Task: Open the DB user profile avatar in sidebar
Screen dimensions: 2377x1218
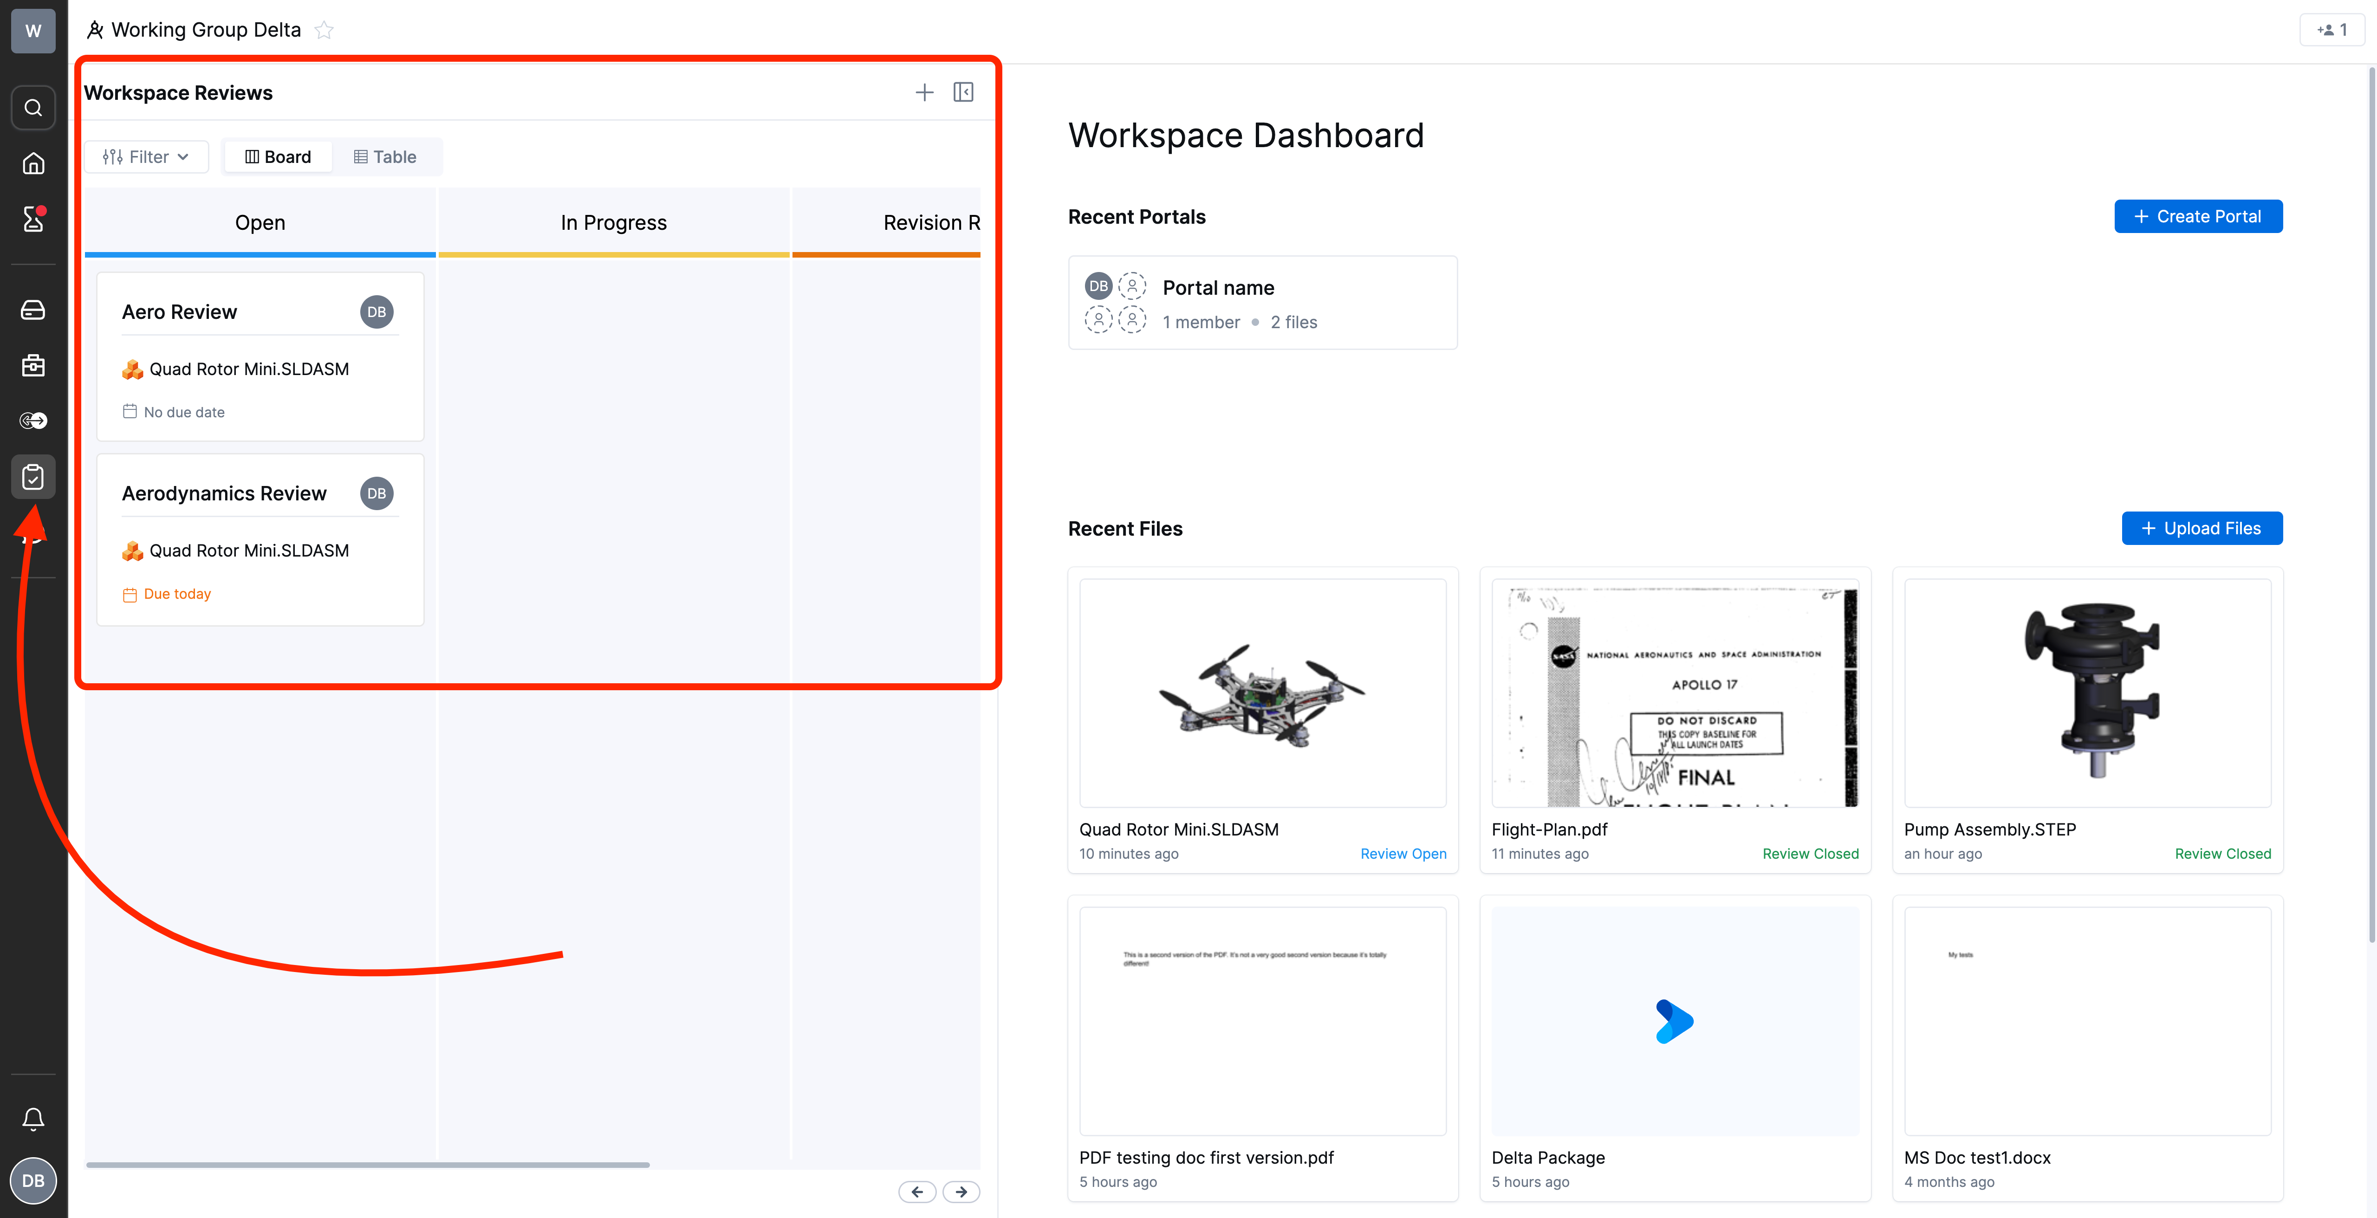Action: 33,1180
